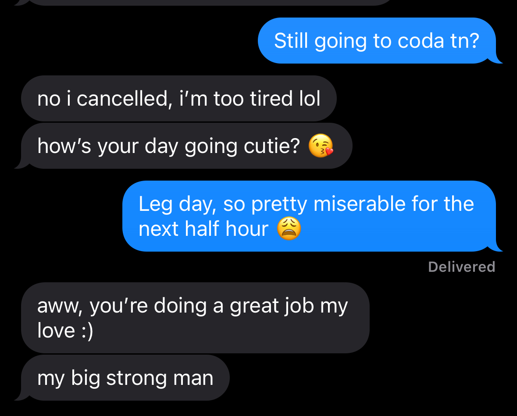Tap the 'my big strong man' bubble
This screenshot has height=416, width=517.
(x=125, y=378)
